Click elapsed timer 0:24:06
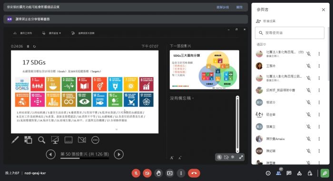 17,46
